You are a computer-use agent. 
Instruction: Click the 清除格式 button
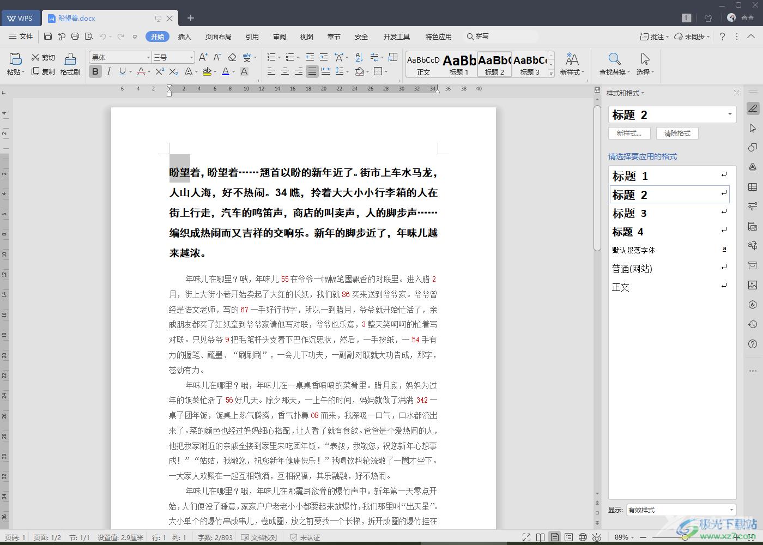click(677, 133)
